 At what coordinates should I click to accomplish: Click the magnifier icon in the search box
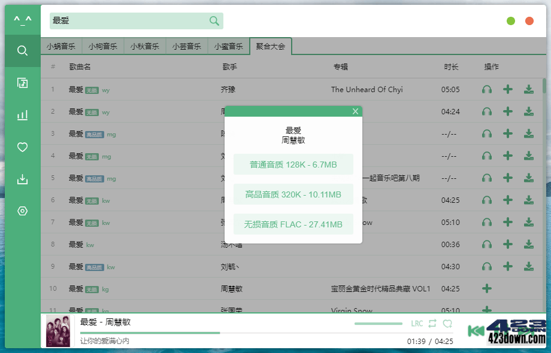pyautogui.click(x=214, y=20)
